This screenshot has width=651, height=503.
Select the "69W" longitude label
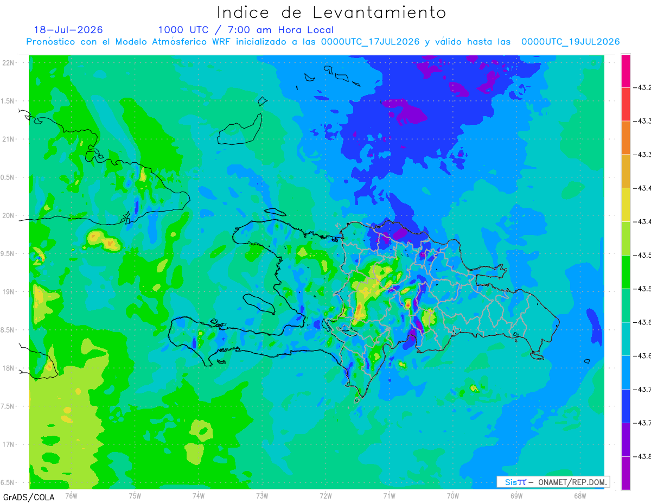516,495
